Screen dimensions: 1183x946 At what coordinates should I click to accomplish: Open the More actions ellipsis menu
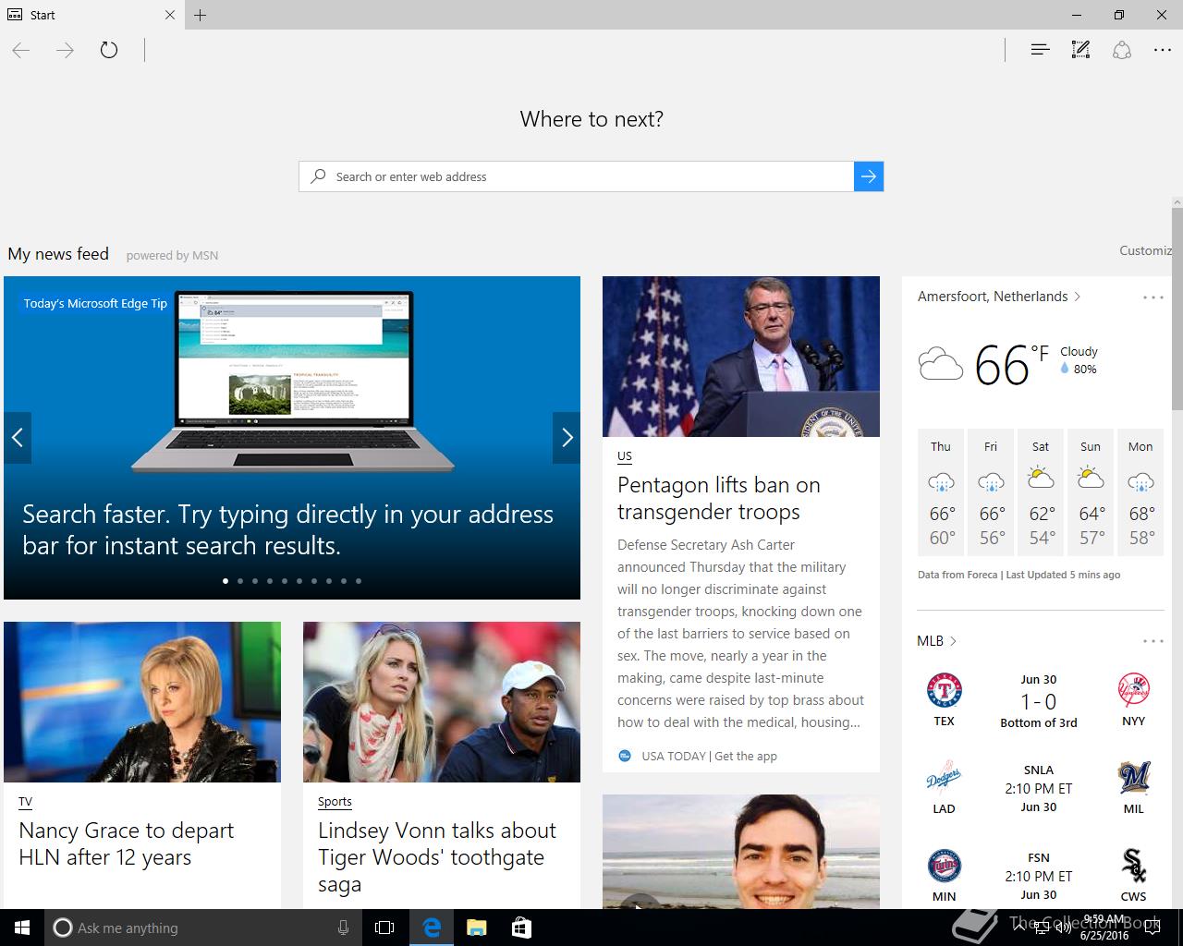tap(1163, 50)
